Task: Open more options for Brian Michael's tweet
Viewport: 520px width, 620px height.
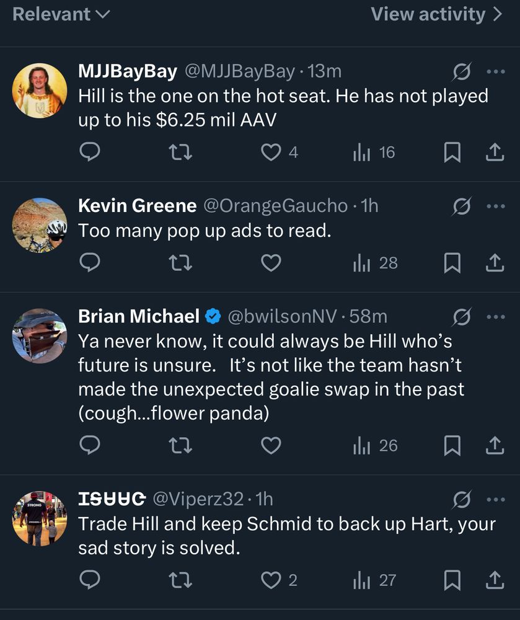Action: [x=496, y=317]
